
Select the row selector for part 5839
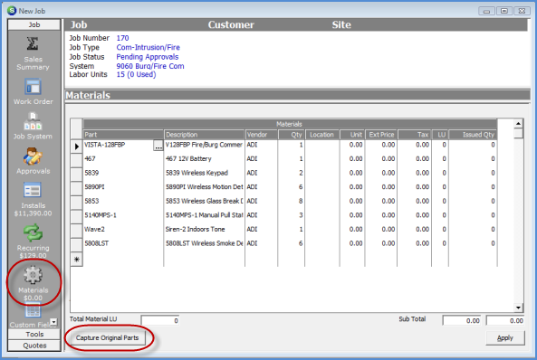click(76, 175)
